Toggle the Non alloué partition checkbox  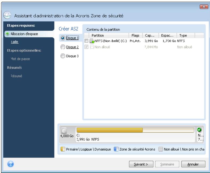[86, 47]
